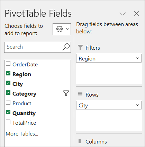This screenshot has height=147, width=145.
Task: Open the task pane options chevron
Action: tap(123, 14)
